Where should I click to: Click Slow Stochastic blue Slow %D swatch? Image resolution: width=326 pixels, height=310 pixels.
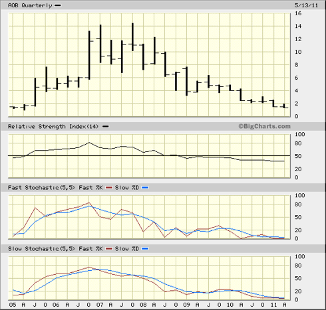pos(145,249)
